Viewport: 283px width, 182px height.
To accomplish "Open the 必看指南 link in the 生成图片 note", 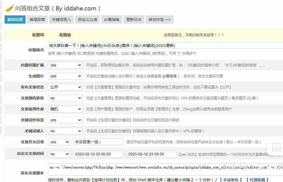I will 169,76.
